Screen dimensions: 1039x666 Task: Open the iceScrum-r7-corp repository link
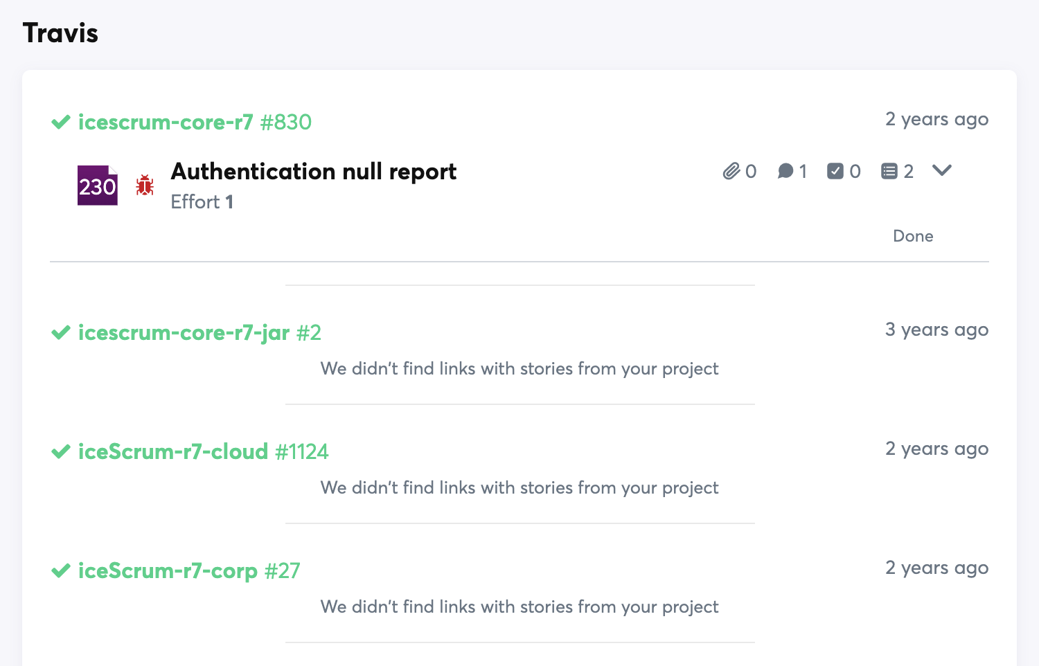tap(167, 570)
